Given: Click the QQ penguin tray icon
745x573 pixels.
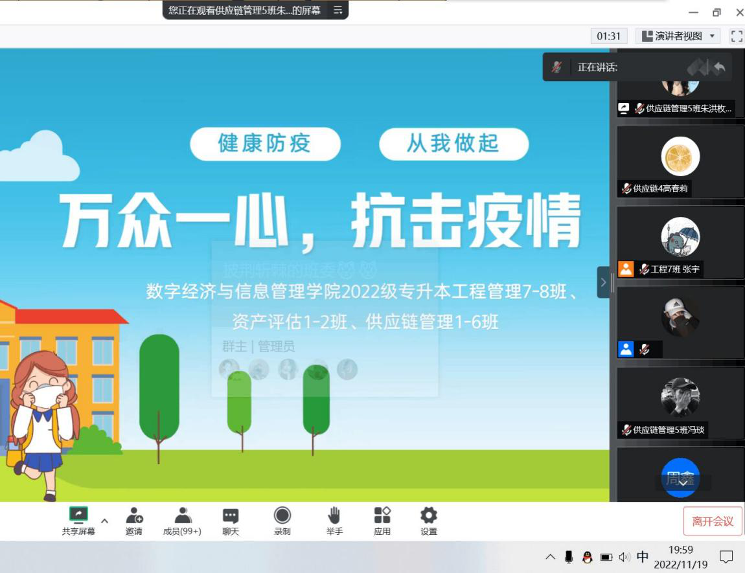Looking at the screenshot, I should tap(587, 557).
